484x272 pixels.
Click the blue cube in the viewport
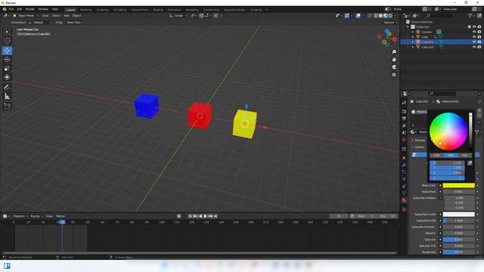click(x=147, y=106)
